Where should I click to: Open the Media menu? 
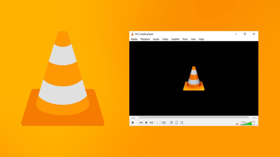134,39
